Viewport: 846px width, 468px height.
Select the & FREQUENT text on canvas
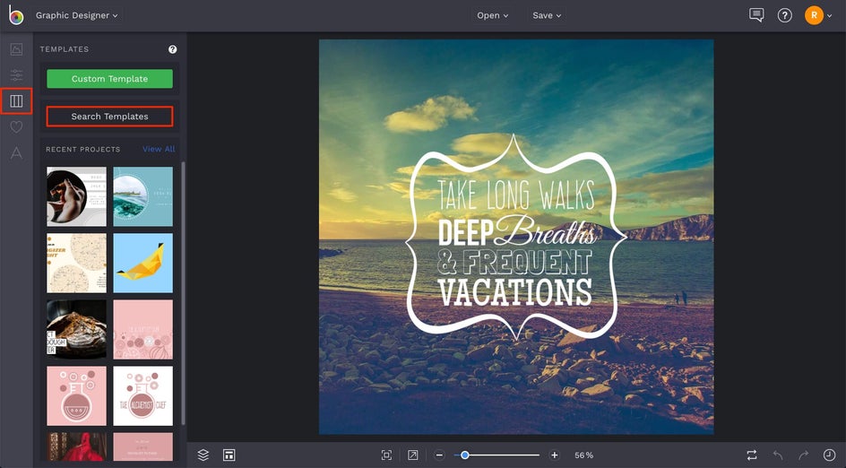click(x=514, y=263)
